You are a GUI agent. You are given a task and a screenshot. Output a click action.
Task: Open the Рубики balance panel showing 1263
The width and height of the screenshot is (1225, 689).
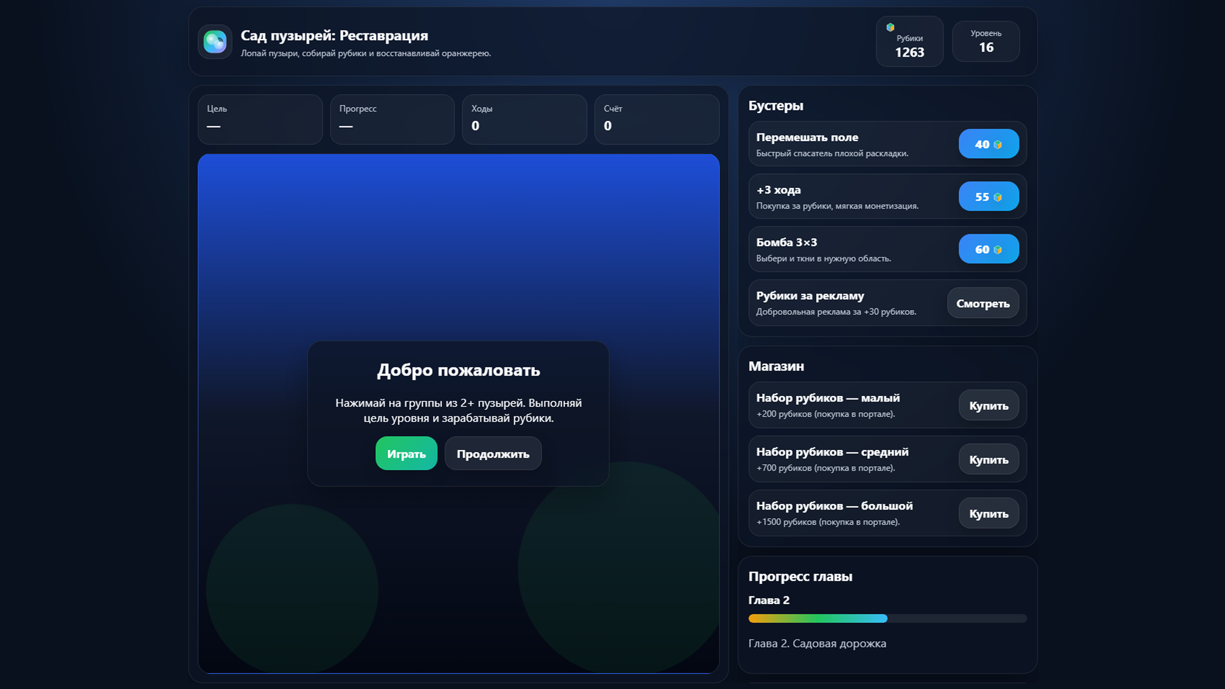[x=909, y=42]
